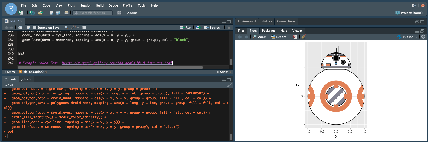Click the Publish button

406,37
